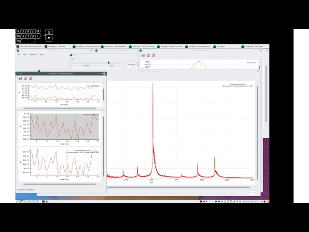Expand the Windows menu
This screenshot has height=232, width=309.
click(x=33, y=55)
